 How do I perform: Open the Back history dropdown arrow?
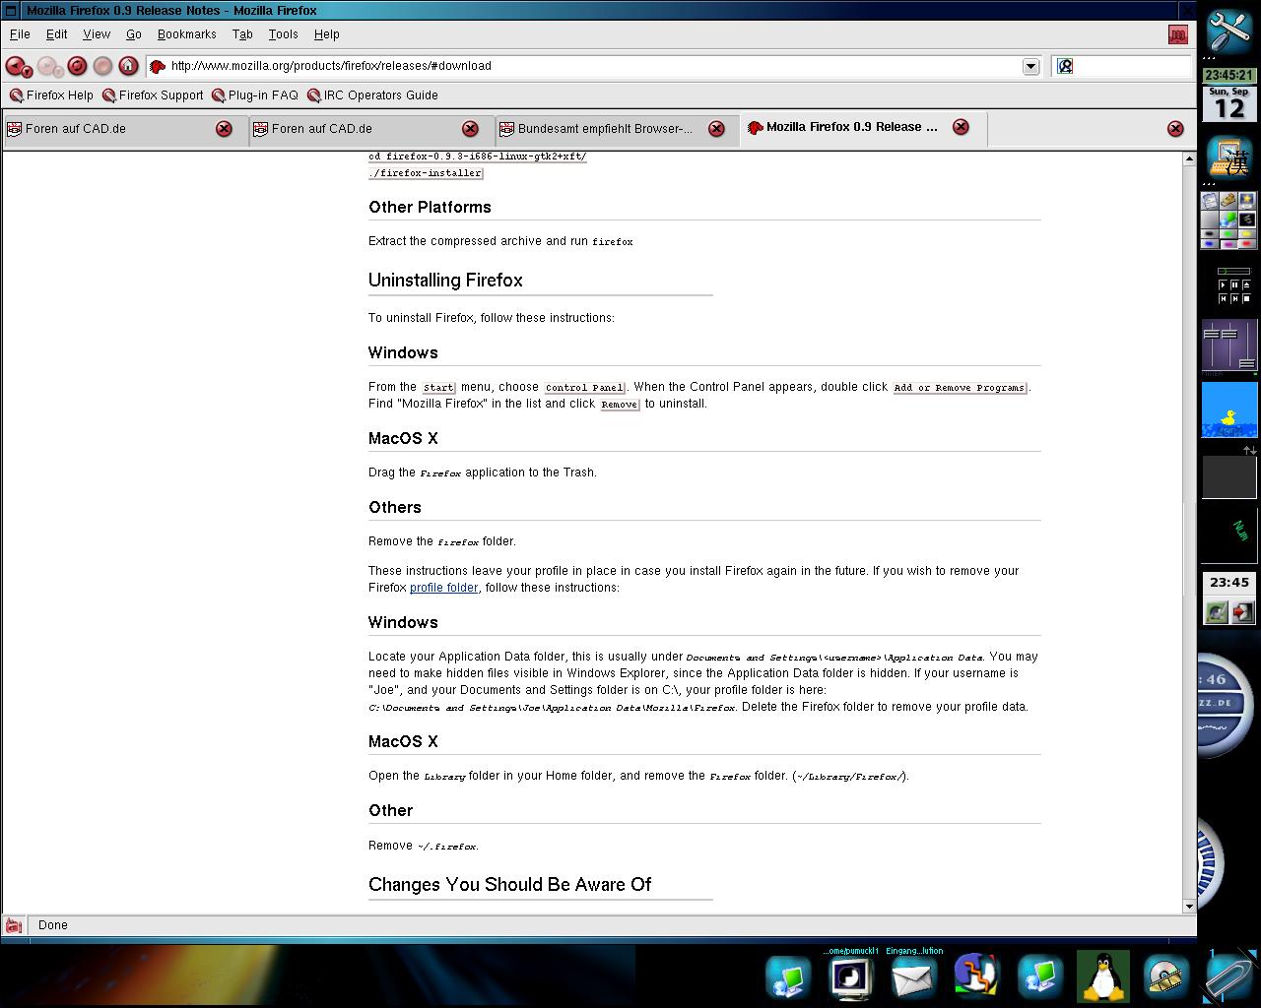point(28,71)
